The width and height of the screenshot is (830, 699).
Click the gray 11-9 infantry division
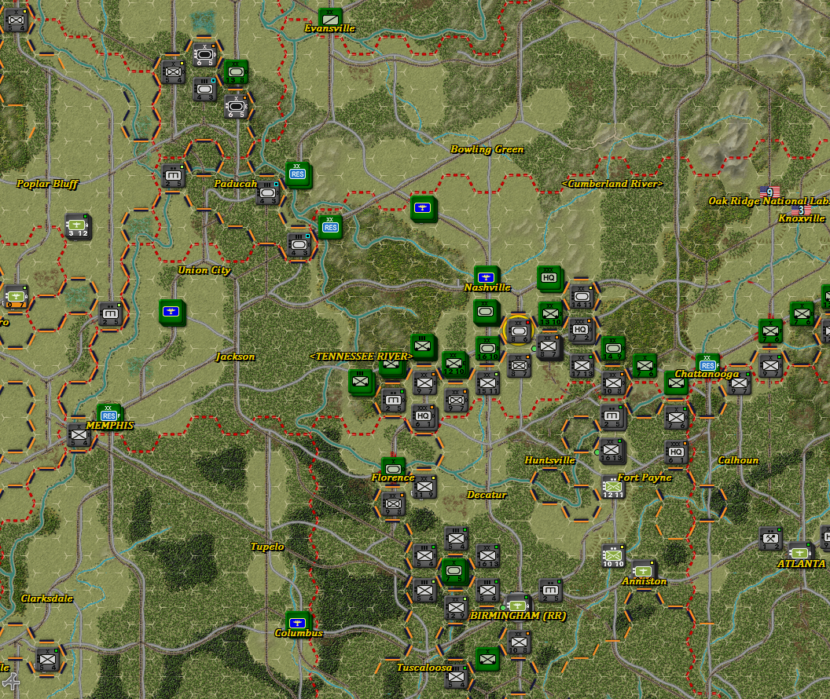(424, 487)
